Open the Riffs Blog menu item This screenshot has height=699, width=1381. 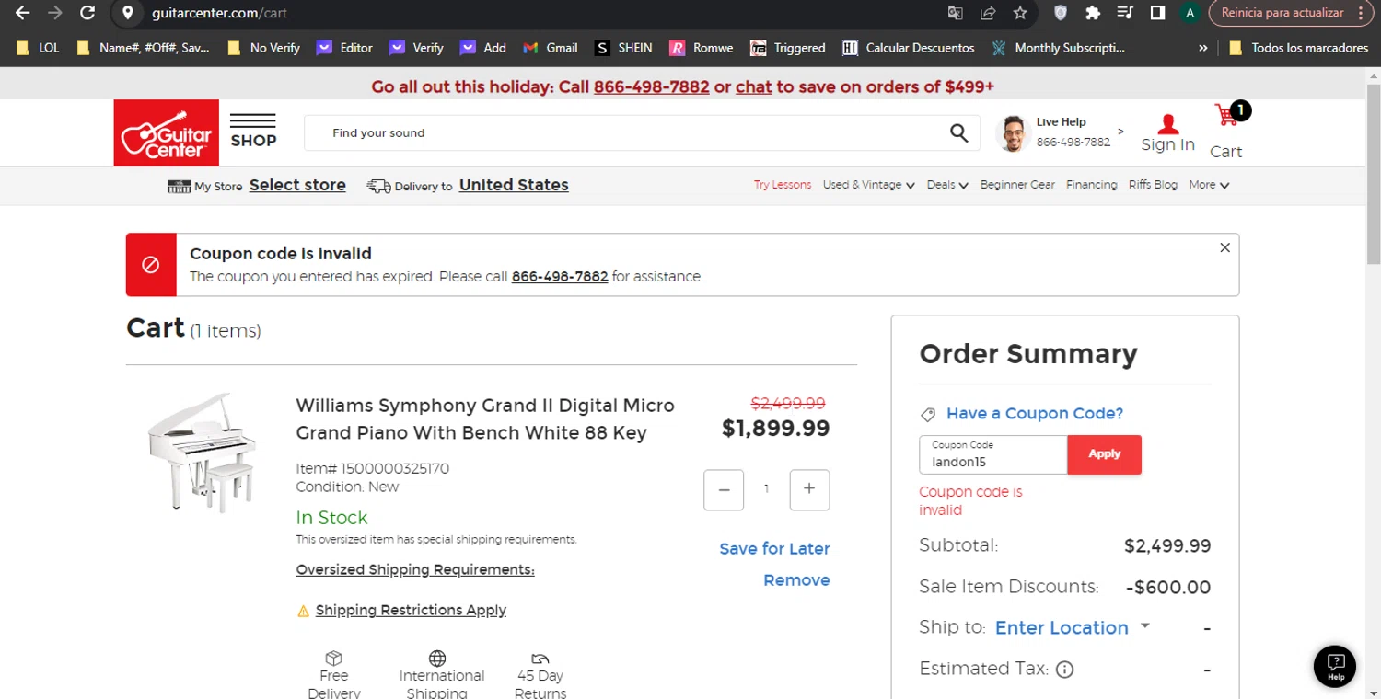tap(1153, 185)
